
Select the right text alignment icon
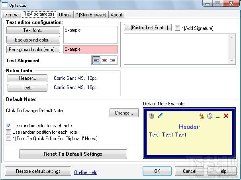[113, 60]
